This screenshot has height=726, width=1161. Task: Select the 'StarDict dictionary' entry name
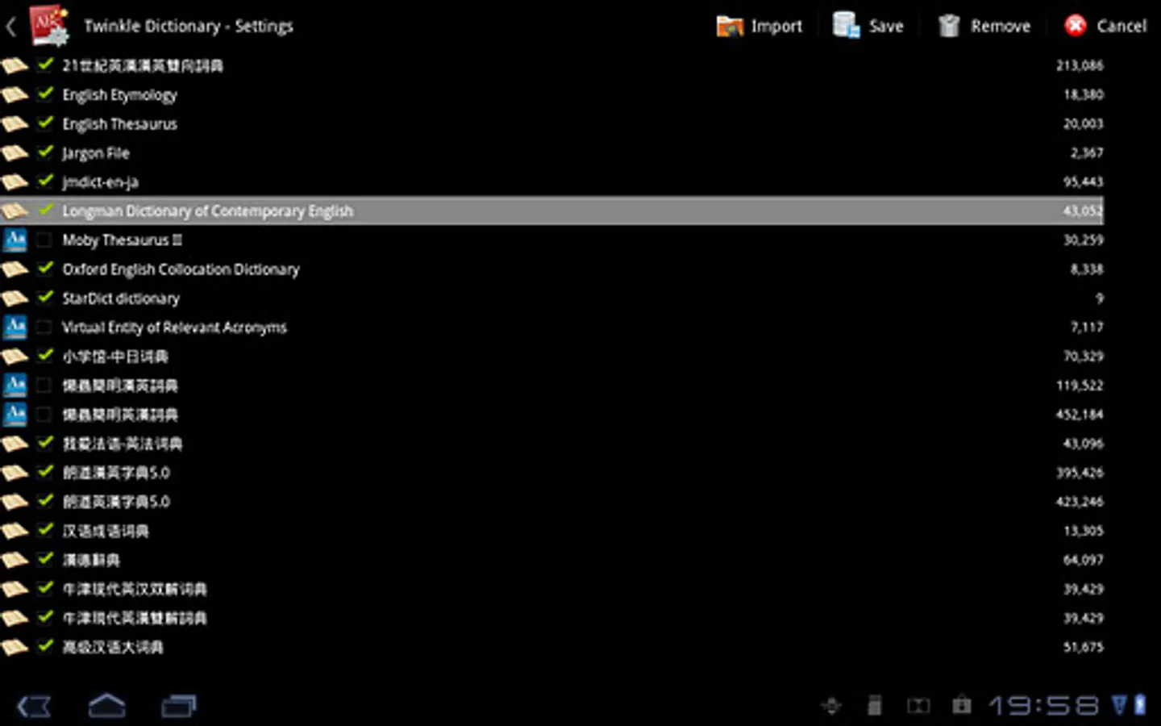coord(121,298)
